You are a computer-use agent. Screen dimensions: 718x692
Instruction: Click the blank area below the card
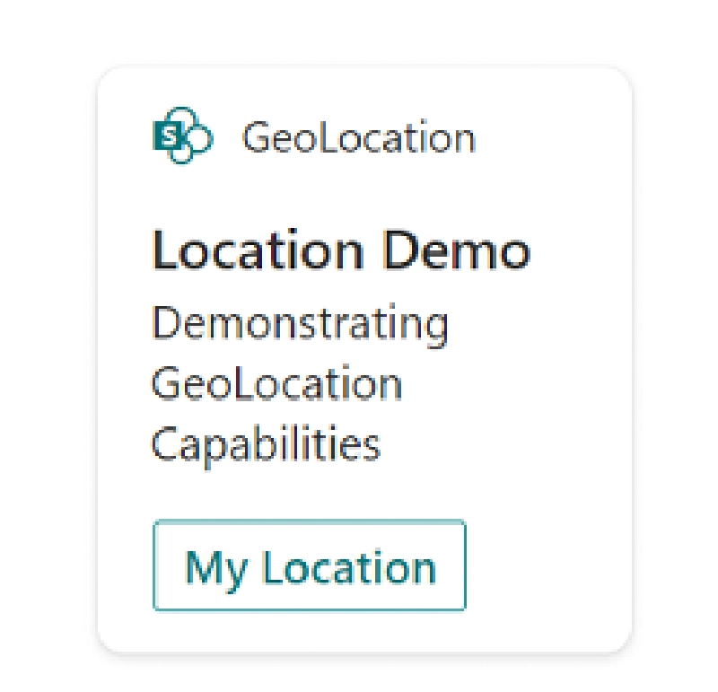point(359,673)
